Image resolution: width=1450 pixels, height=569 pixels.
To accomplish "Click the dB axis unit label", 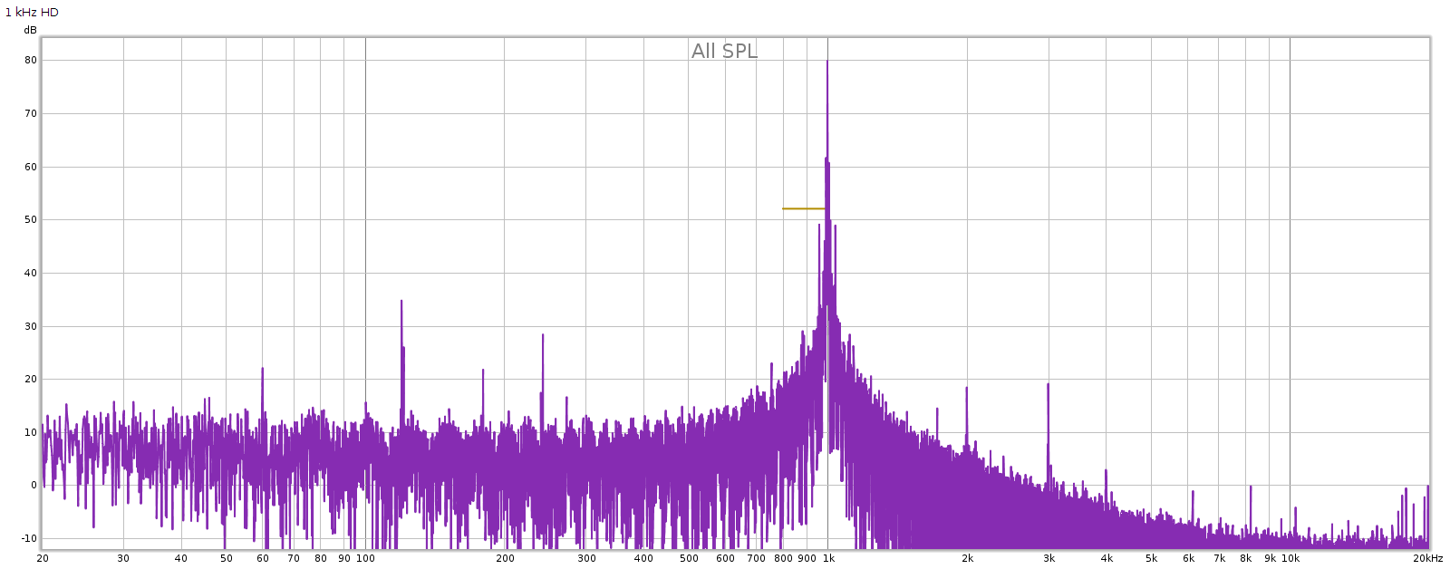I will coord(30,30).
